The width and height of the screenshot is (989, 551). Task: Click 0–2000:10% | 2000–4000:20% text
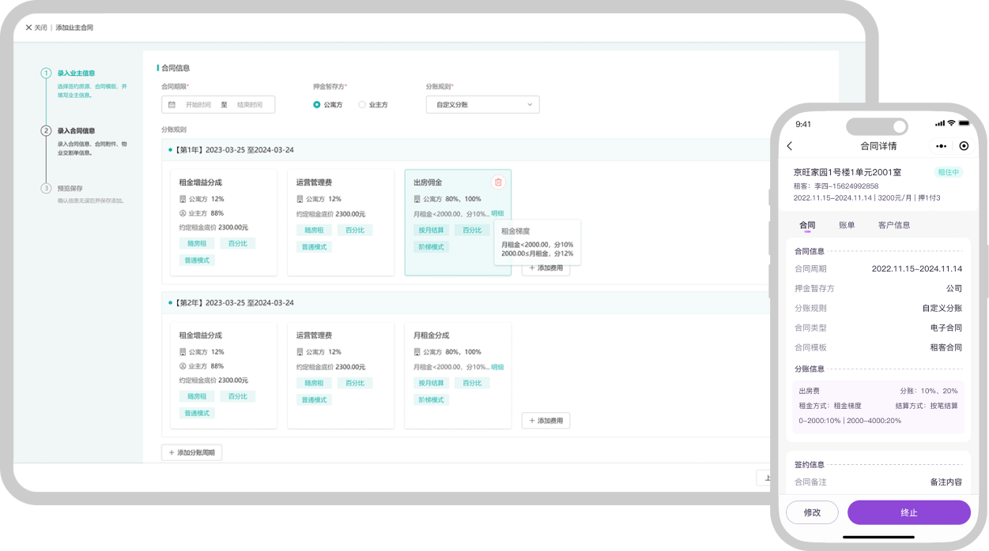tap(850, 421)
